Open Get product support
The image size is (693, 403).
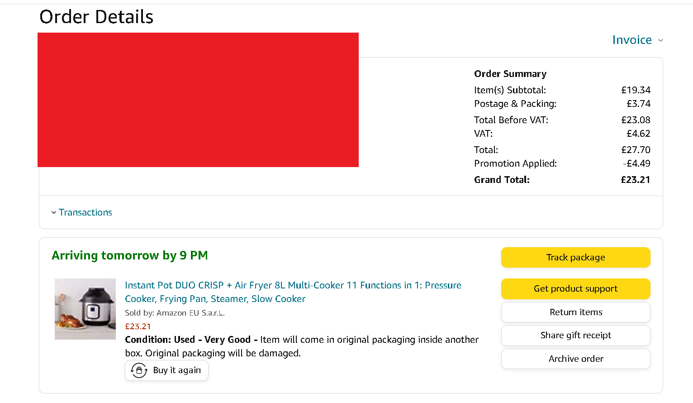[575, 289]
